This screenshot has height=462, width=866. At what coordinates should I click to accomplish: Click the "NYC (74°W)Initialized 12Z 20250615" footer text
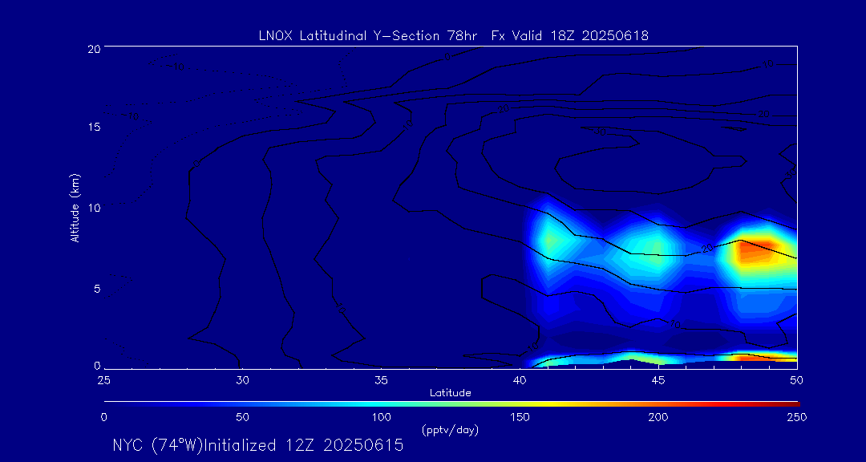(x=257, y=445)
